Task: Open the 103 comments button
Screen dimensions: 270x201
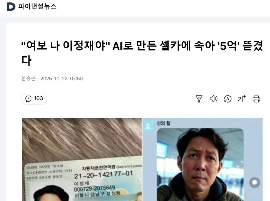Action: point(34,98)
